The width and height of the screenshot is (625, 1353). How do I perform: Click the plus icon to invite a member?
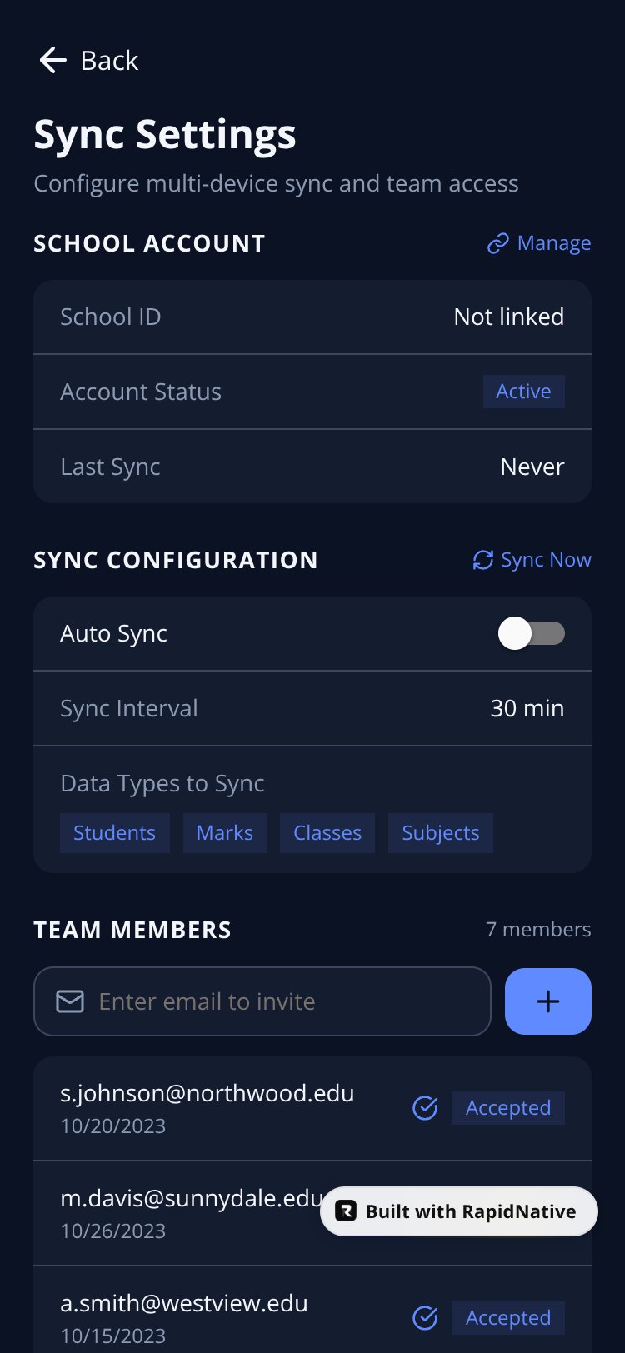548,1001
